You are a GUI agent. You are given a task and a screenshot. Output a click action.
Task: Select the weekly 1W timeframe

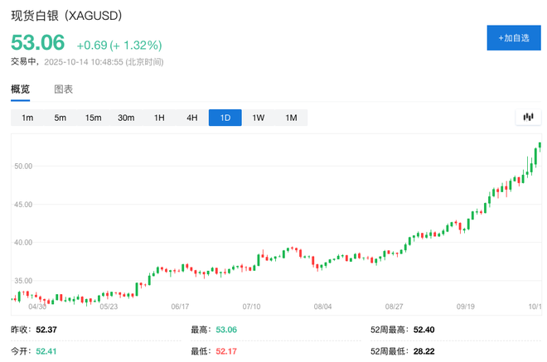click(258, 118)
